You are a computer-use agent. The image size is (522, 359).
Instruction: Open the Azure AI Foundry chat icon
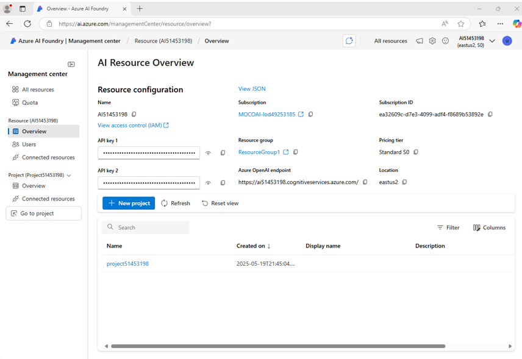[349, 41]
